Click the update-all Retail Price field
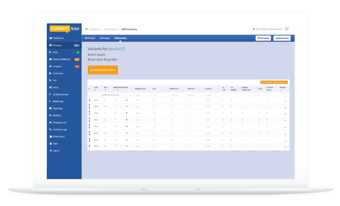The height and width of the screenshot is (206, 340). click(177, 95)
